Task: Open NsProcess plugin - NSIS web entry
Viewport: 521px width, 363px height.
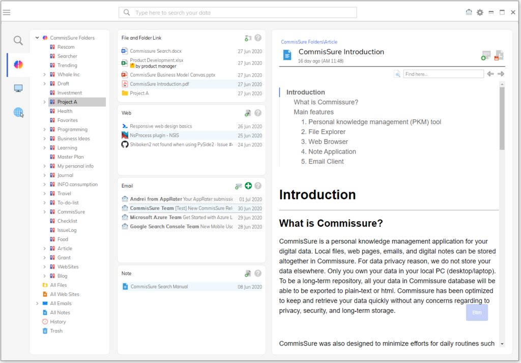Action: click(x=154, y=136)
